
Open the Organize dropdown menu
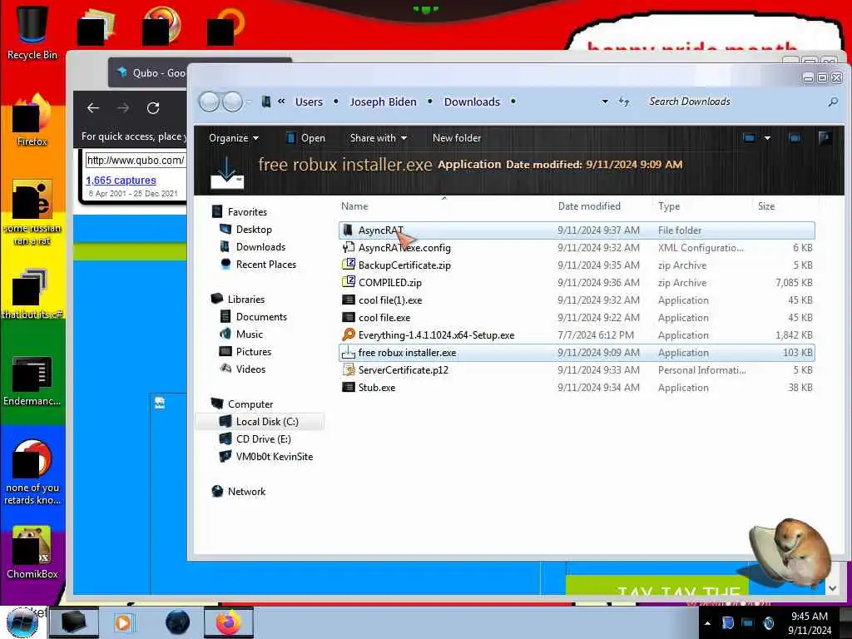click(x=234, y=138)
